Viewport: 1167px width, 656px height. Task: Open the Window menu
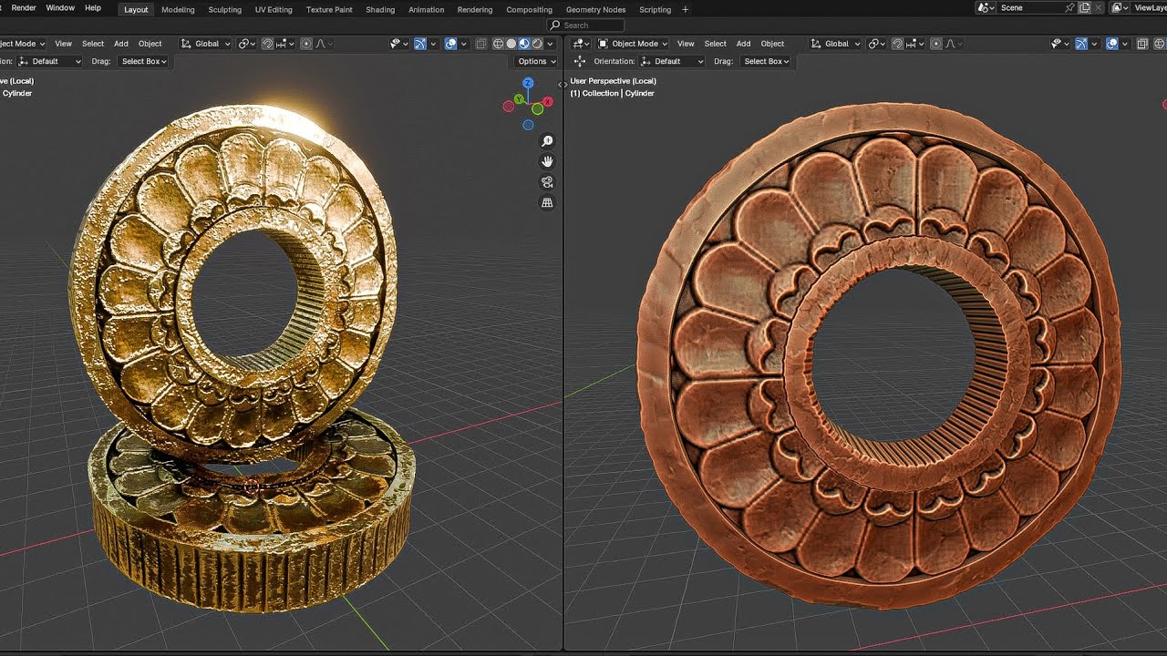tap(60, 8)
